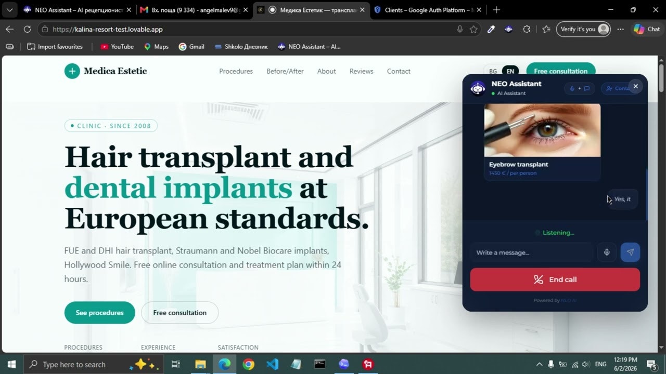This screenshot has height=374, width=666.
Task: Show hidden system tray icons
Action: point(540,364)
